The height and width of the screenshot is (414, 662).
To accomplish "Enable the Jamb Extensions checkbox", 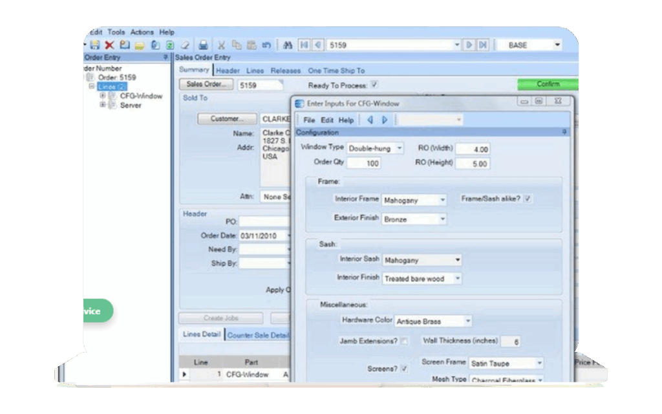I will point(404,341).
